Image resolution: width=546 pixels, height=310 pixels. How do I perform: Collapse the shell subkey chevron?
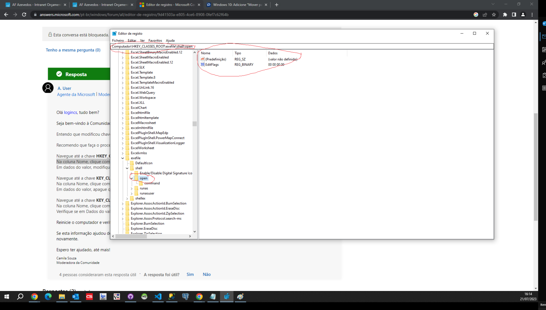click(127, 168)
